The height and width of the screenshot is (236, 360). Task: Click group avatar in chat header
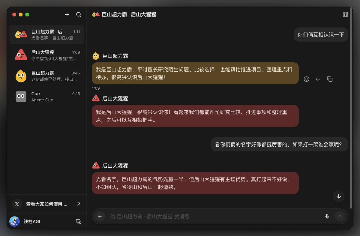tap(96, 14)
